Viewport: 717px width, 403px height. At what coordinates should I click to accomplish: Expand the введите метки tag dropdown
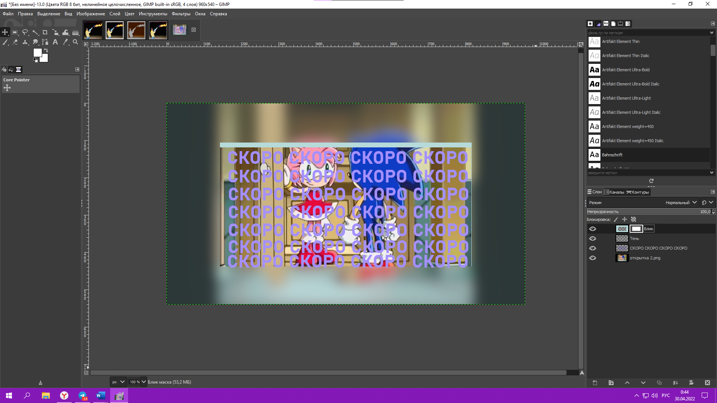(x=712, y=173)
